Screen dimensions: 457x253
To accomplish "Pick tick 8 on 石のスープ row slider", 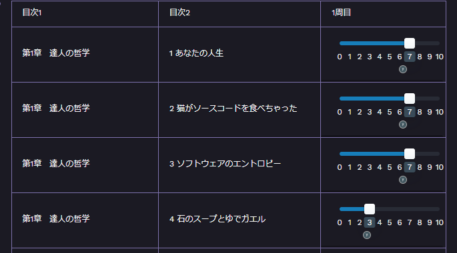I will tap(420, 222).
